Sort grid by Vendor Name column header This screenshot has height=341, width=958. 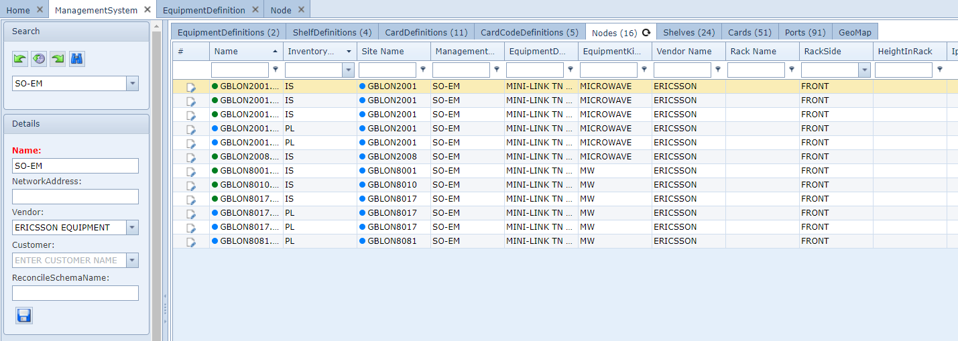click(684, 51)
